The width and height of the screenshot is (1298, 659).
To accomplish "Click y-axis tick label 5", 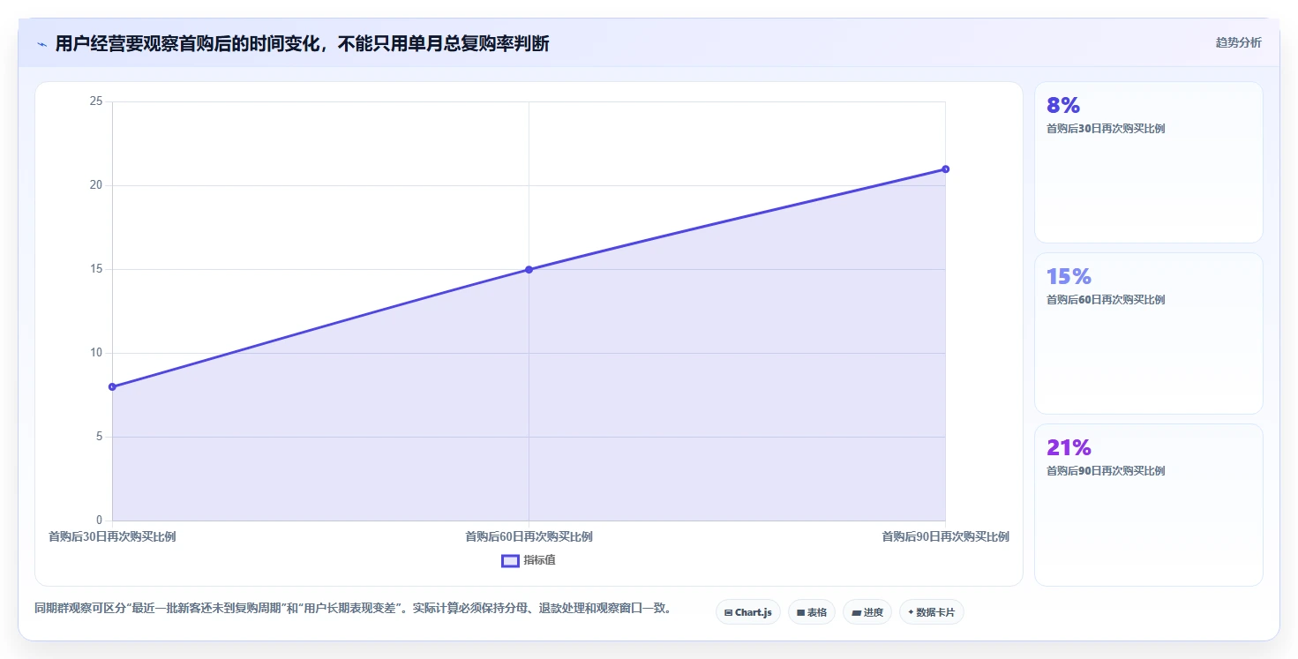I will click(100, 437).
